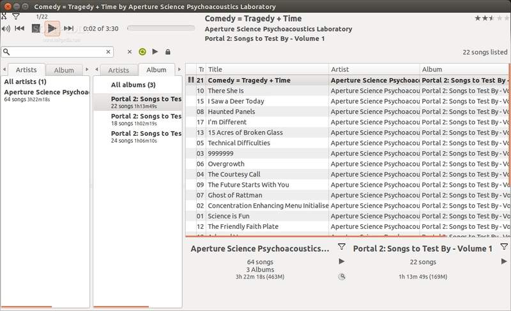
Task: Click horizontal scrollbar under artists pane
Action: 27,307
